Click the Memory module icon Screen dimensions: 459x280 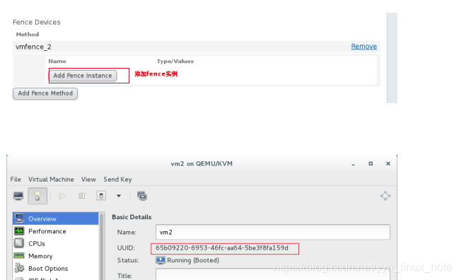tap(19, 256)
